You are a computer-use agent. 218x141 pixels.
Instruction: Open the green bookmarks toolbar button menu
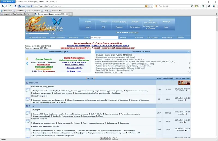pos(197,6)
